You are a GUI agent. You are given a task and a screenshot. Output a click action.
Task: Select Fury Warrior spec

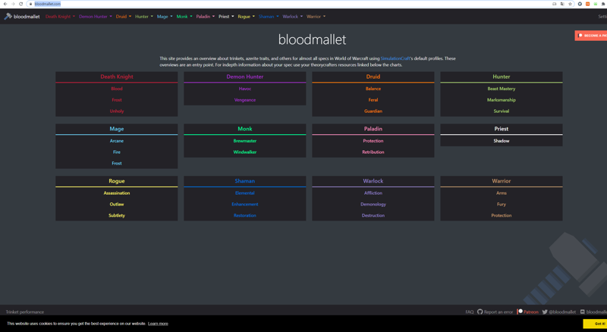tap(502, 205)
